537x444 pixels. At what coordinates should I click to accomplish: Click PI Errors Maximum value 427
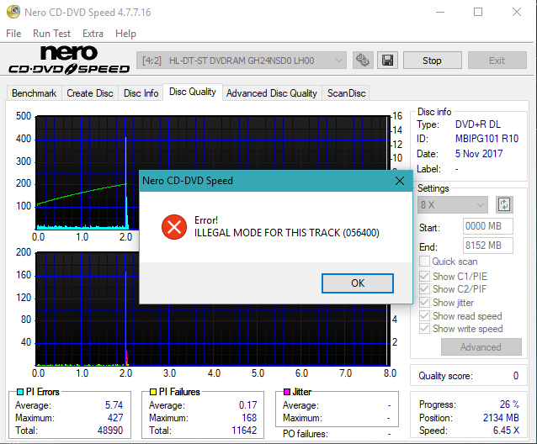[x=115, y=418]
